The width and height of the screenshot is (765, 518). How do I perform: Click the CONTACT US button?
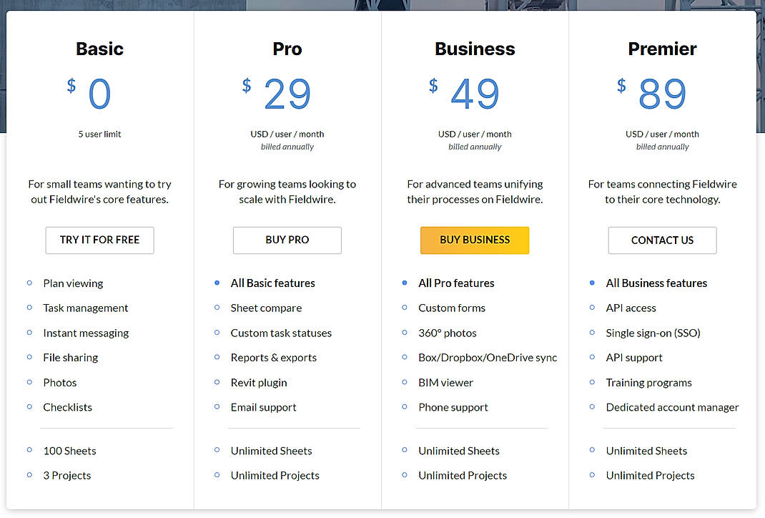click(x=662, y=240)
